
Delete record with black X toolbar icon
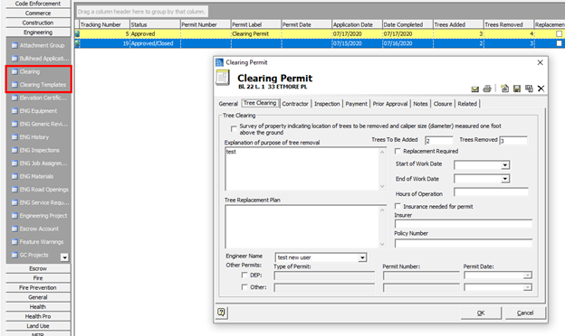pos(541,89)
